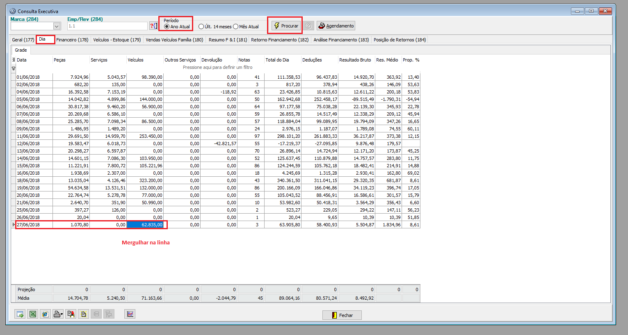Image resolution: width=628 pixels, height=335 pixels.
Task: Open the line chart icon
Action: click(x=130, y=314)
